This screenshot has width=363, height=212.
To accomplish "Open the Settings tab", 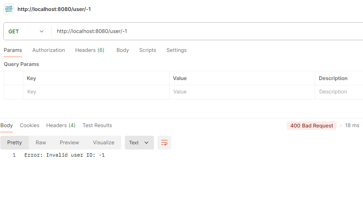I will pyautogui.click(x=176, y=50).
